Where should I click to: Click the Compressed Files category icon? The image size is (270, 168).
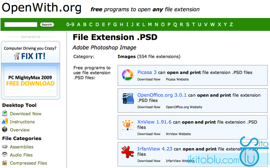(5, 163)
